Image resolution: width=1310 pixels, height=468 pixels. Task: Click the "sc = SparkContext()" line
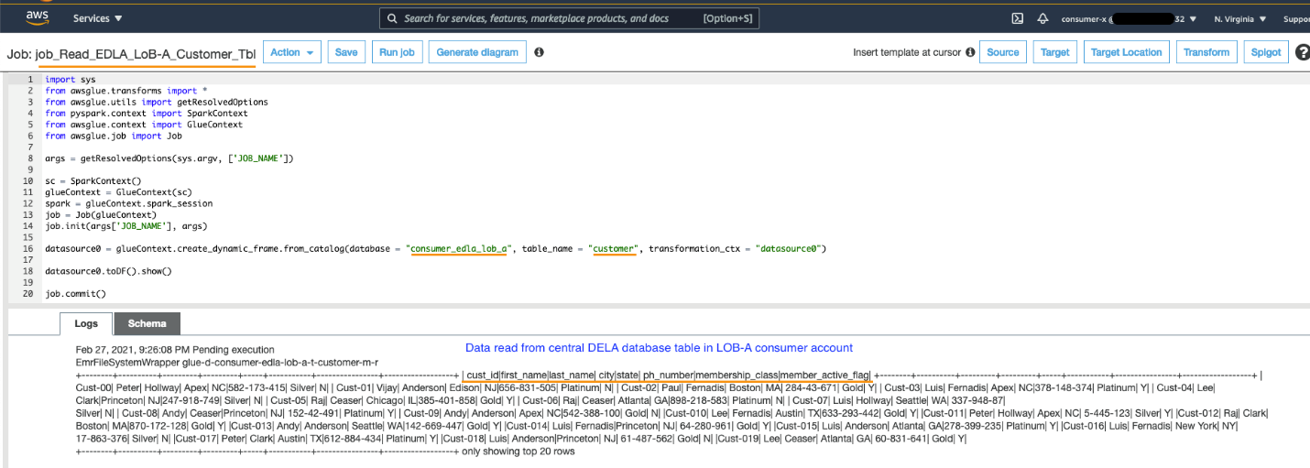93,181
